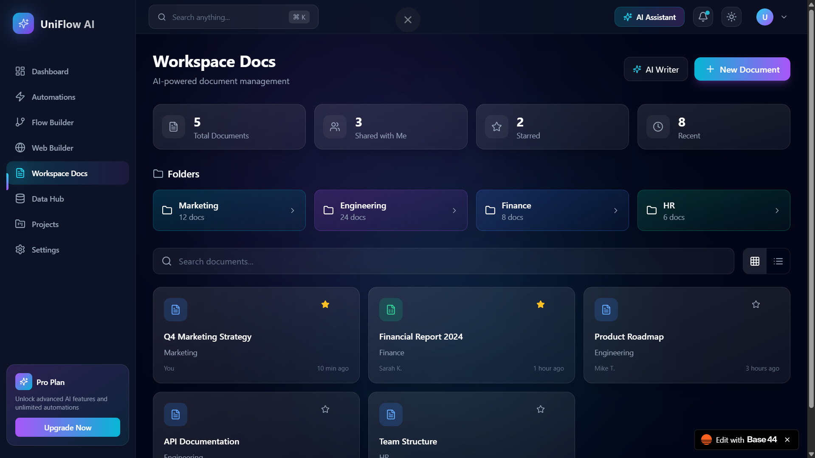Toggle the theme with the sun icon
Screen dimensions: 815x458
click(x=731, y=17)
